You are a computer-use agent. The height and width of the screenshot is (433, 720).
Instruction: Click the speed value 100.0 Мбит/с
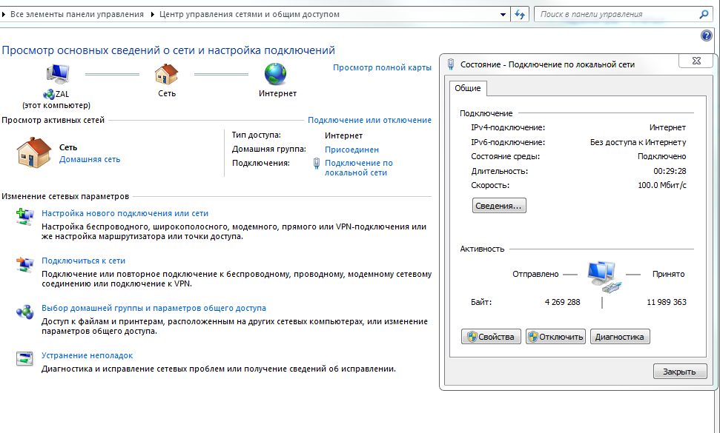click(x=662, y=186)
